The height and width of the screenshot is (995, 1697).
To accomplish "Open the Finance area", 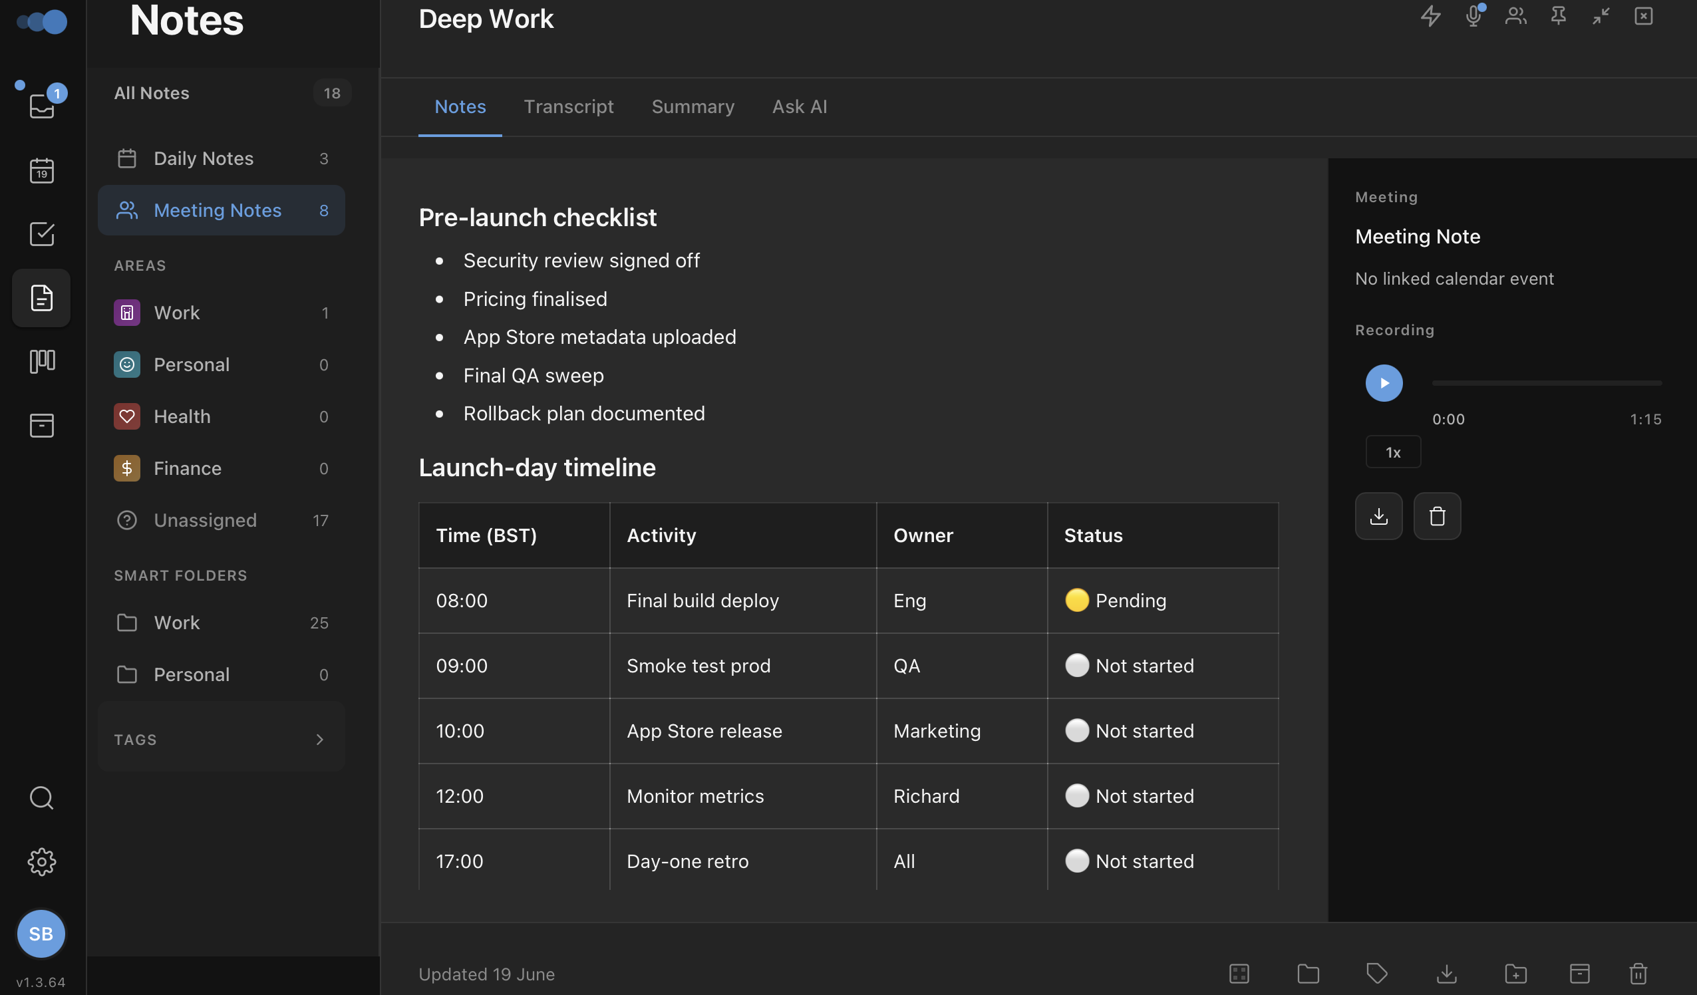I will 222,468.
